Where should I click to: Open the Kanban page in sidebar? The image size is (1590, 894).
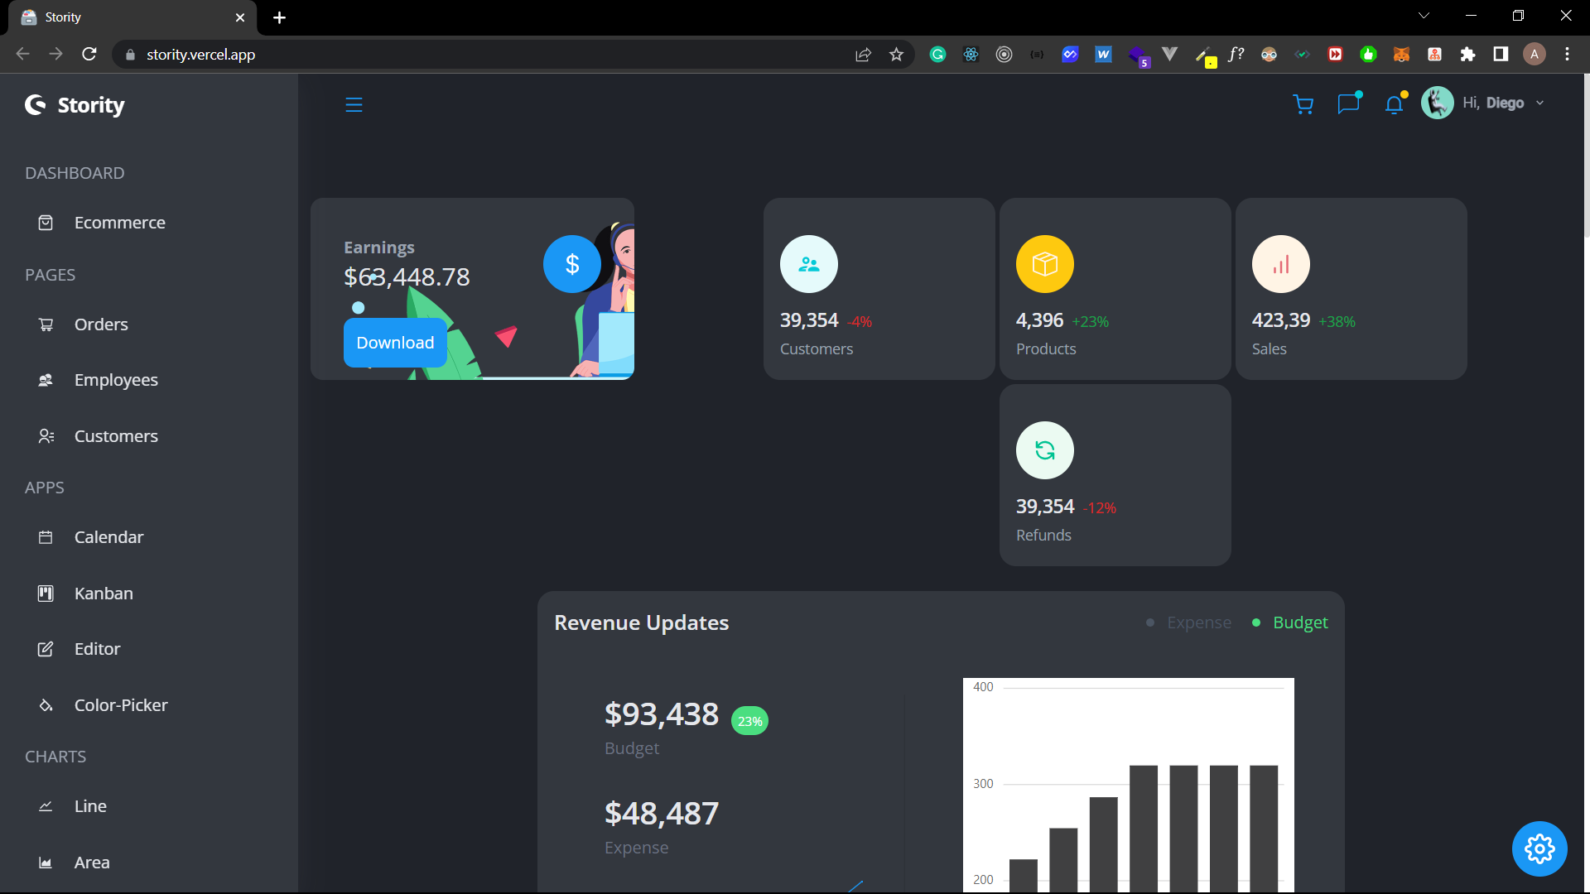point(104,594)
